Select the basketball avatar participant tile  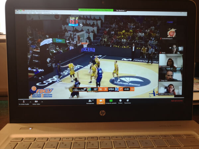pyautogui.click(x=172, y=33)
